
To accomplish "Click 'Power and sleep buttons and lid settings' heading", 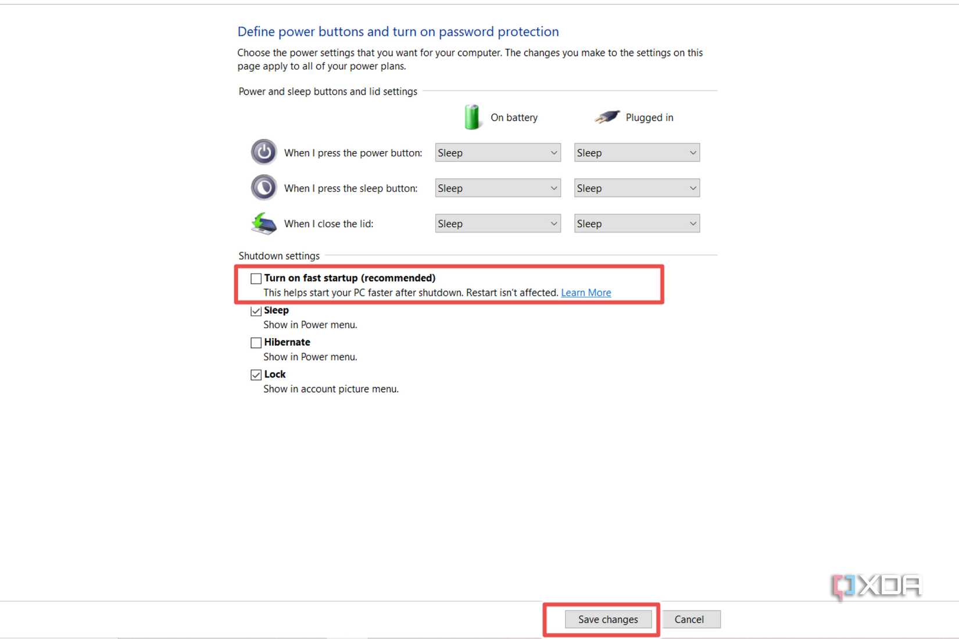I will (328, 91).
